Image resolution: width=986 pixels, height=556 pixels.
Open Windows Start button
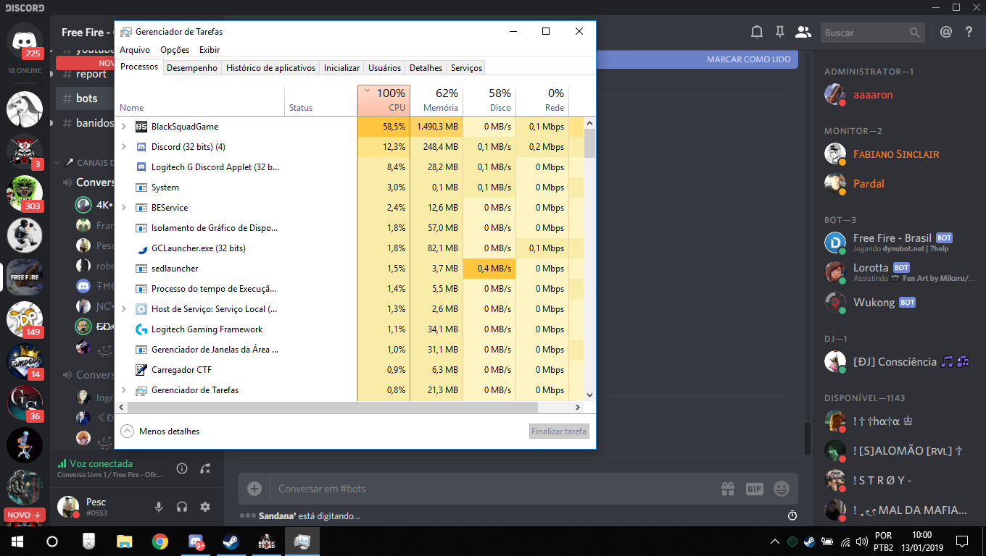[17, 542]
